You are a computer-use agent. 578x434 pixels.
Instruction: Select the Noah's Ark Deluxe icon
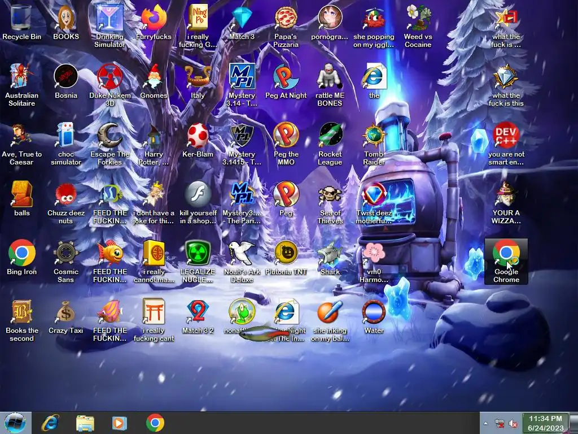pos(242,261)
